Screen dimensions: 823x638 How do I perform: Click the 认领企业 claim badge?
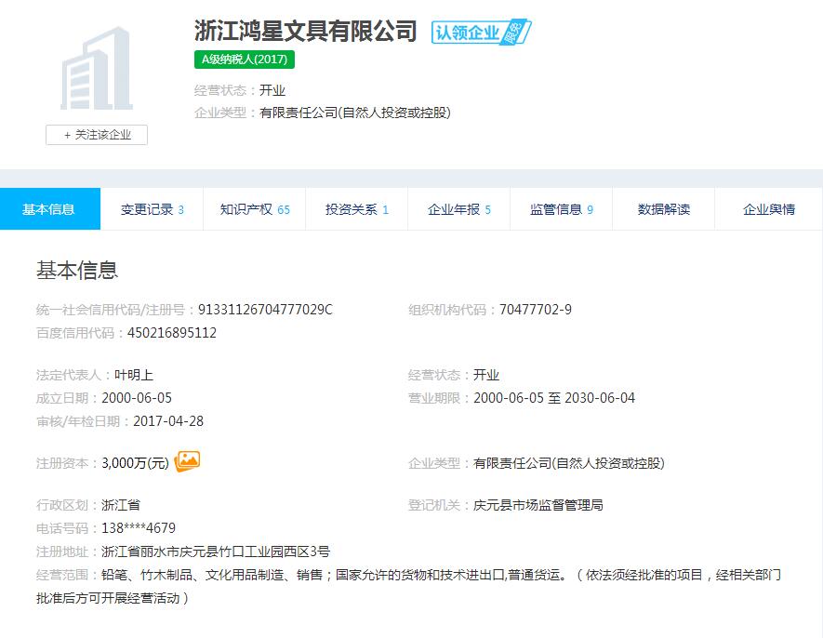482,33
